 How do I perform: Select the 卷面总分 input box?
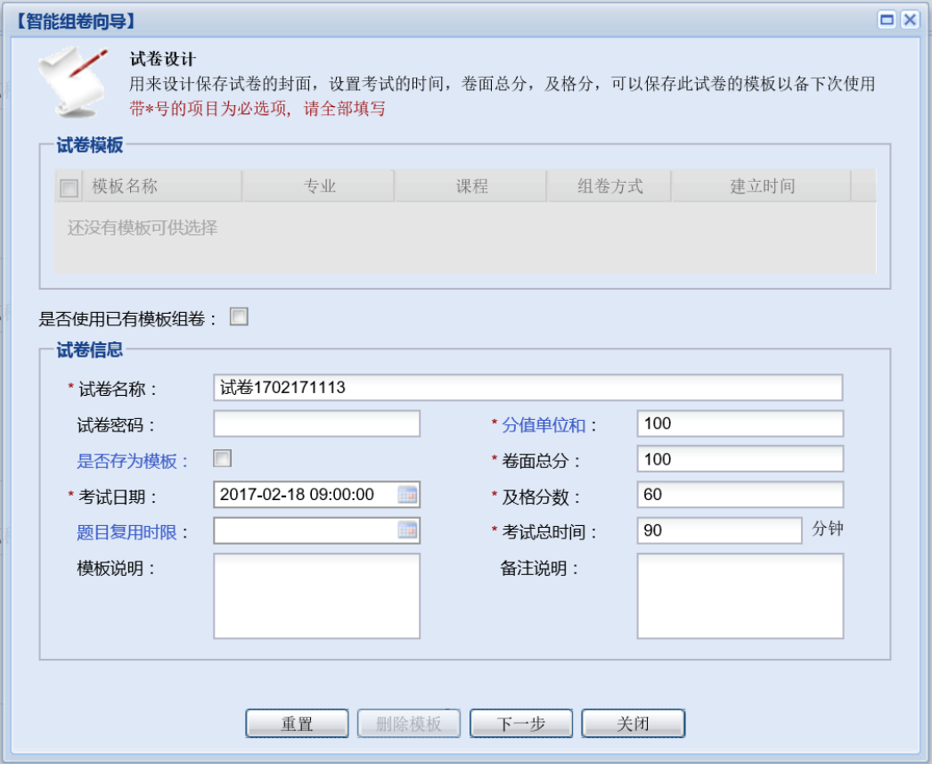[740, 459]
